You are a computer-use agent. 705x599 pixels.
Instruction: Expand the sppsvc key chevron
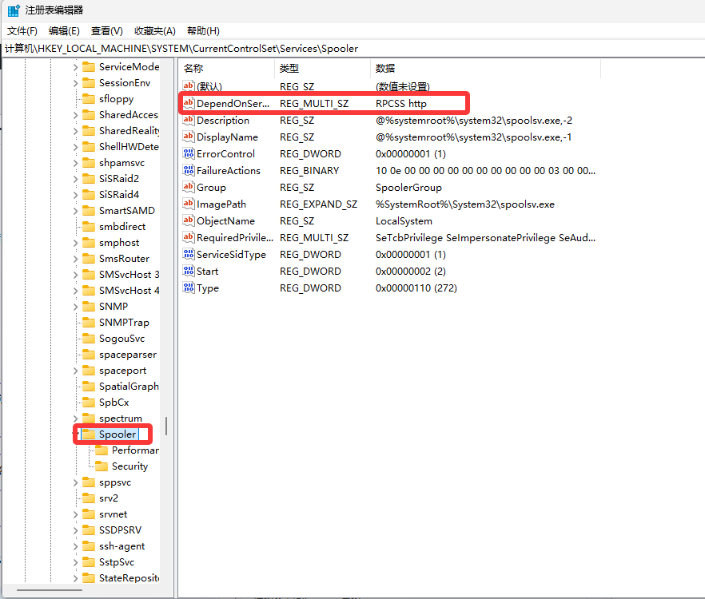coord(75,482)
